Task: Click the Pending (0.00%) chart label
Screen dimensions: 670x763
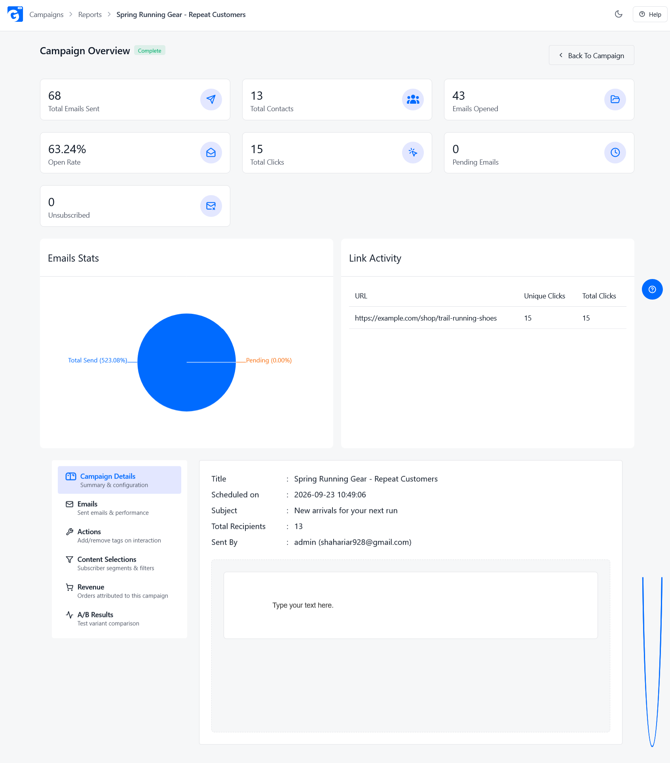Action: [x=269, y=360]
